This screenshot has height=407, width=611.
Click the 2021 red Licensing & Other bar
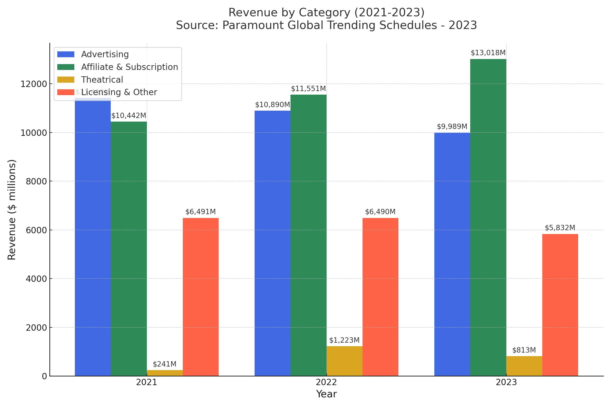(201, 297)
